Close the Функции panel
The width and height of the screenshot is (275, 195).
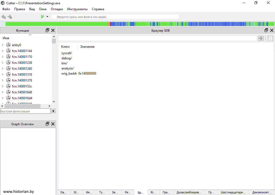[53, 30]
